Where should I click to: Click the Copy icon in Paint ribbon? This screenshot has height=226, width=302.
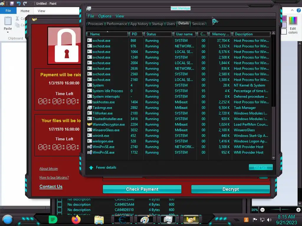click(17, 25)
